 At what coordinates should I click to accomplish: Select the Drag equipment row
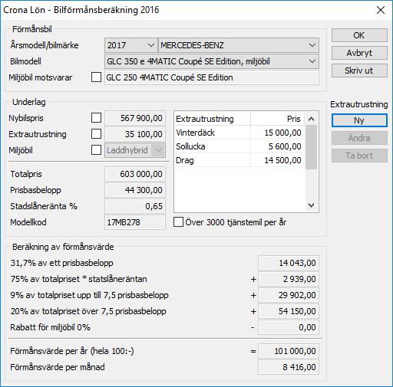239,160
